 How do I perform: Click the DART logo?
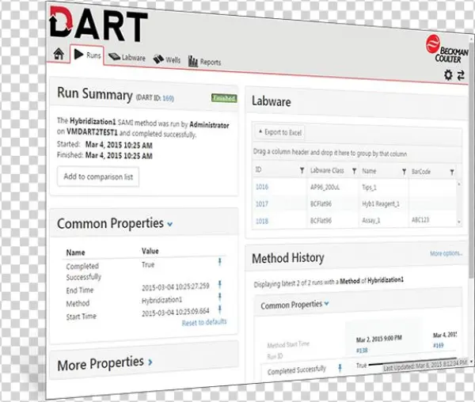pyautogui.click(x=98, y=24)
